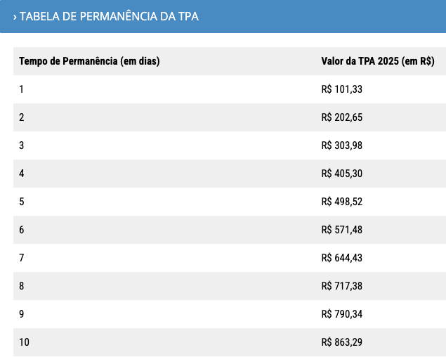Click the R$ 863,29 value cell
Screen dimensions: 446x357
(341, 342)
